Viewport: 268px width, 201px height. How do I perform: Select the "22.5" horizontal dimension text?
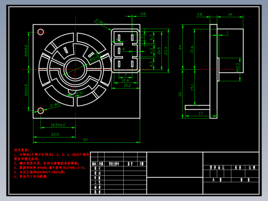coord(55,135)
